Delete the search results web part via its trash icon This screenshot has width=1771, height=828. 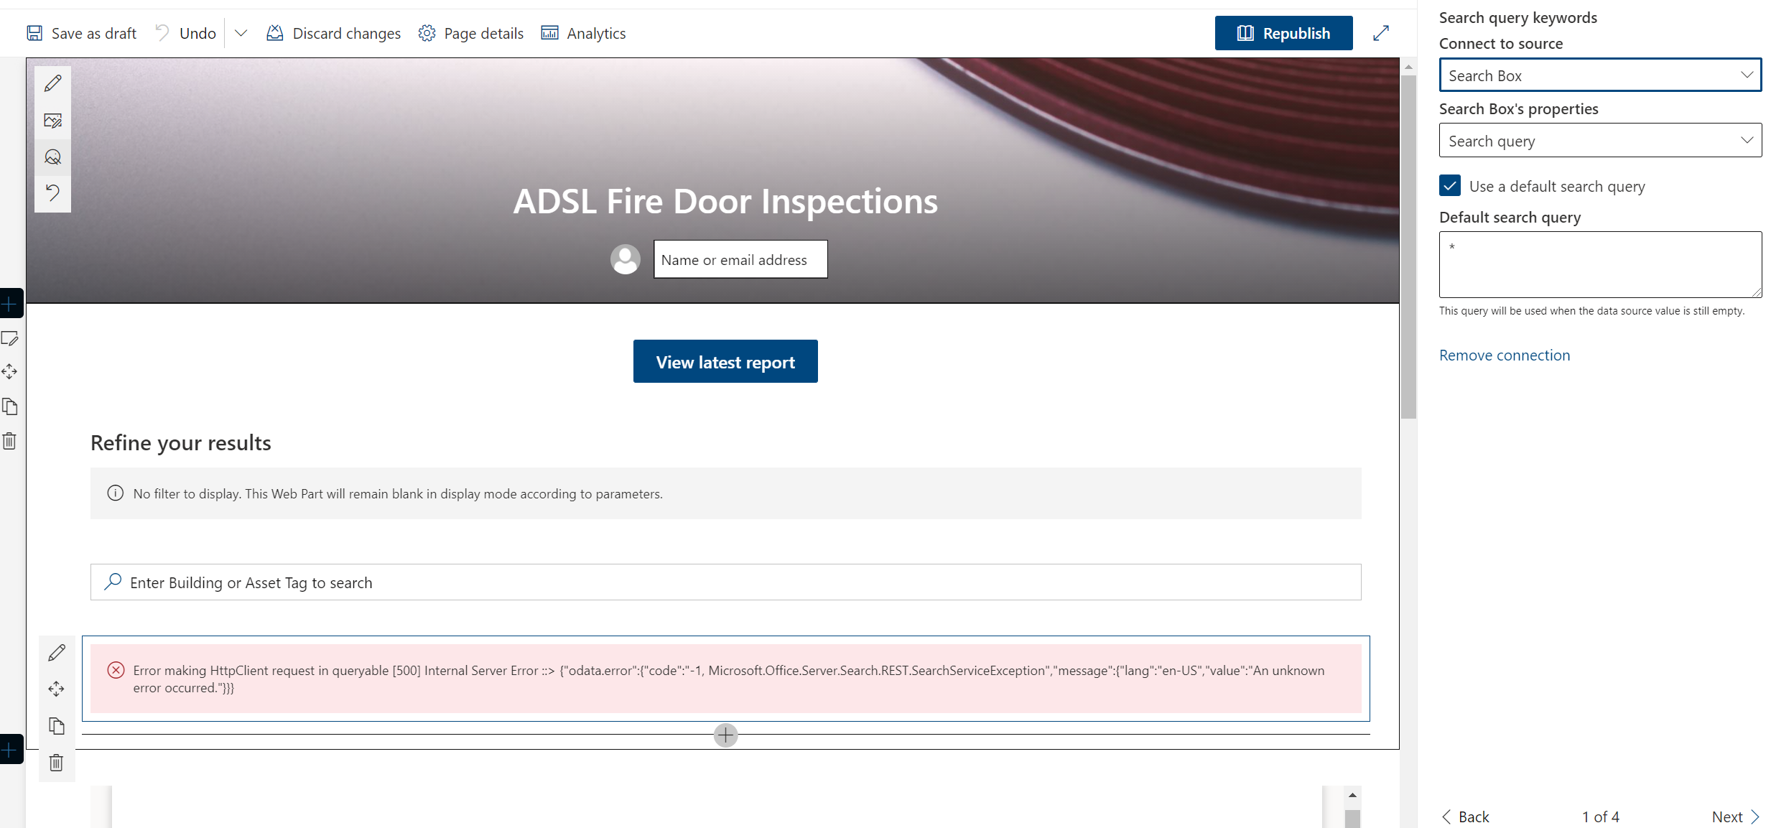[57, 763]
